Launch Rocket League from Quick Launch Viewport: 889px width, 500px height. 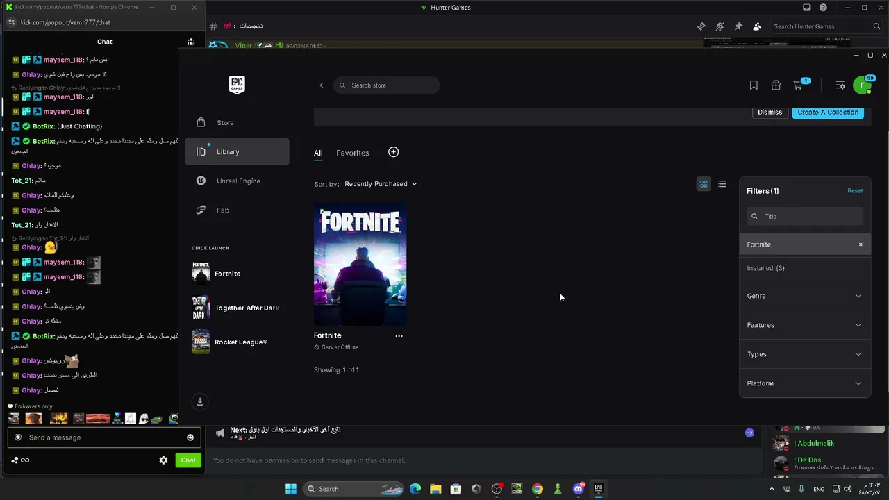coord(229,342)
